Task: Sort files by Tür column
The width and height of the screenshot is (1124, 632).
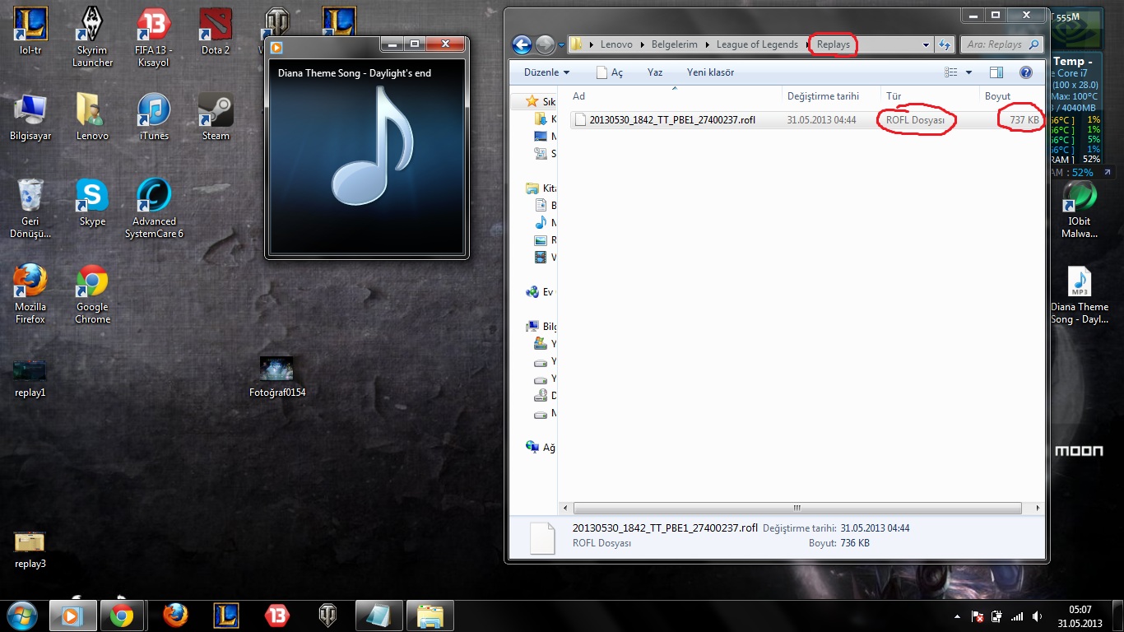Action: coord(930,96)
